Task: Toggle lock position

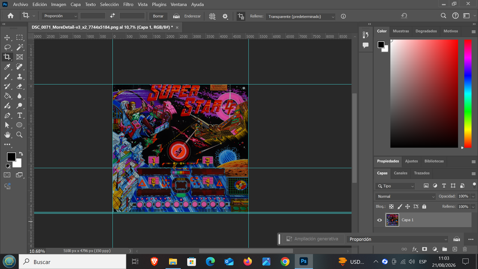Action: point(407,206)
